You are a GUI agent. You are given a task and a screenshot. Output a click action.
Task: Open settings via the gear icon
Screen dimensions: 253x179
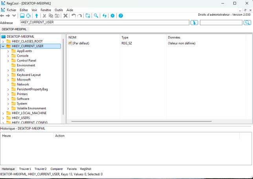coord(112,16)
